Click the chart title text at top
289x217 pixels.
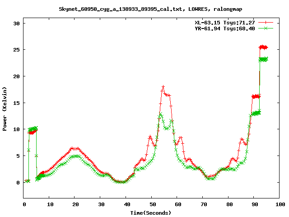tap(144, 9)
